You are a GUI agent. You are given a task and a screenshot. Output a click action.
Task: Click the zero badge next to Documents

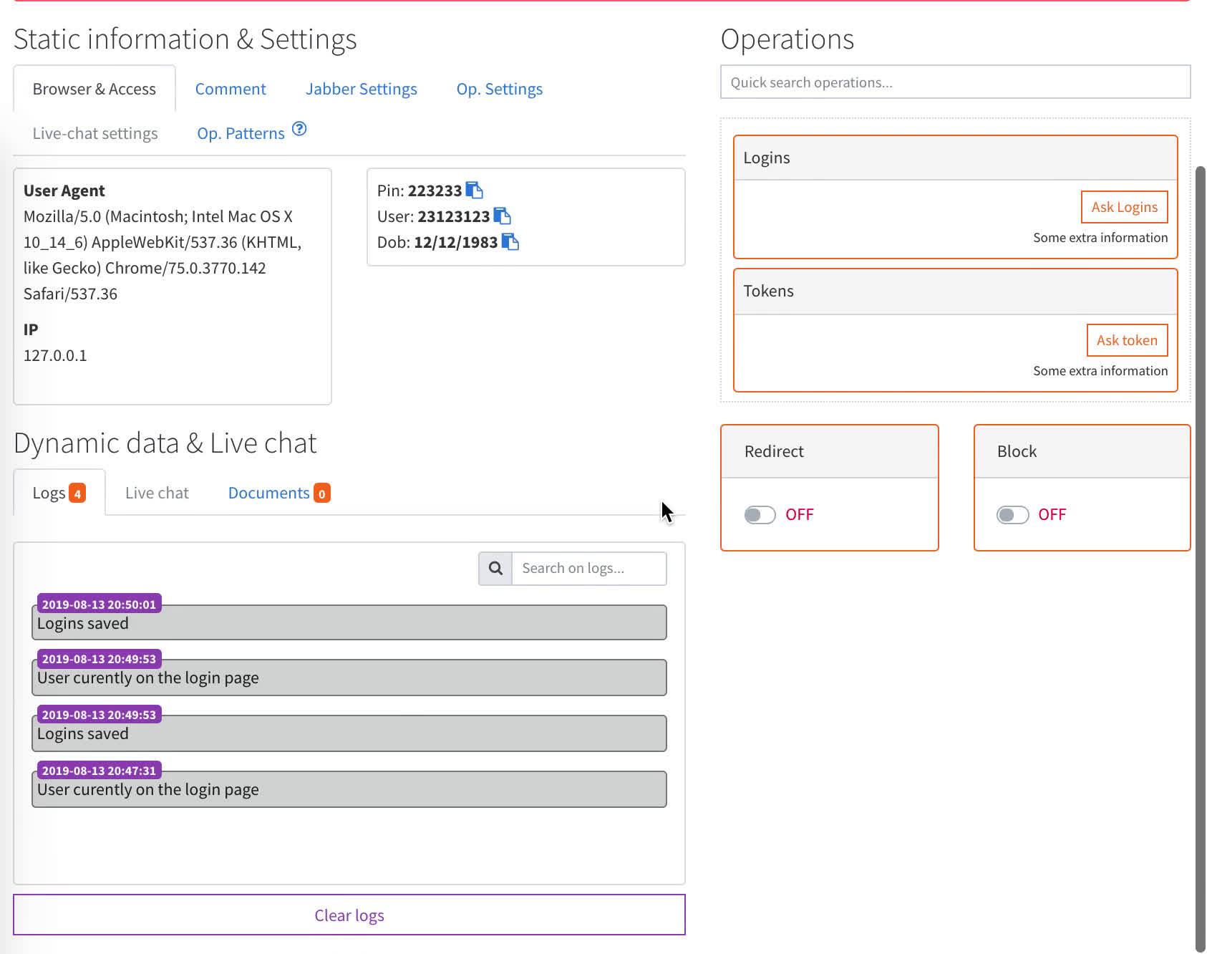tap(322, 493)
